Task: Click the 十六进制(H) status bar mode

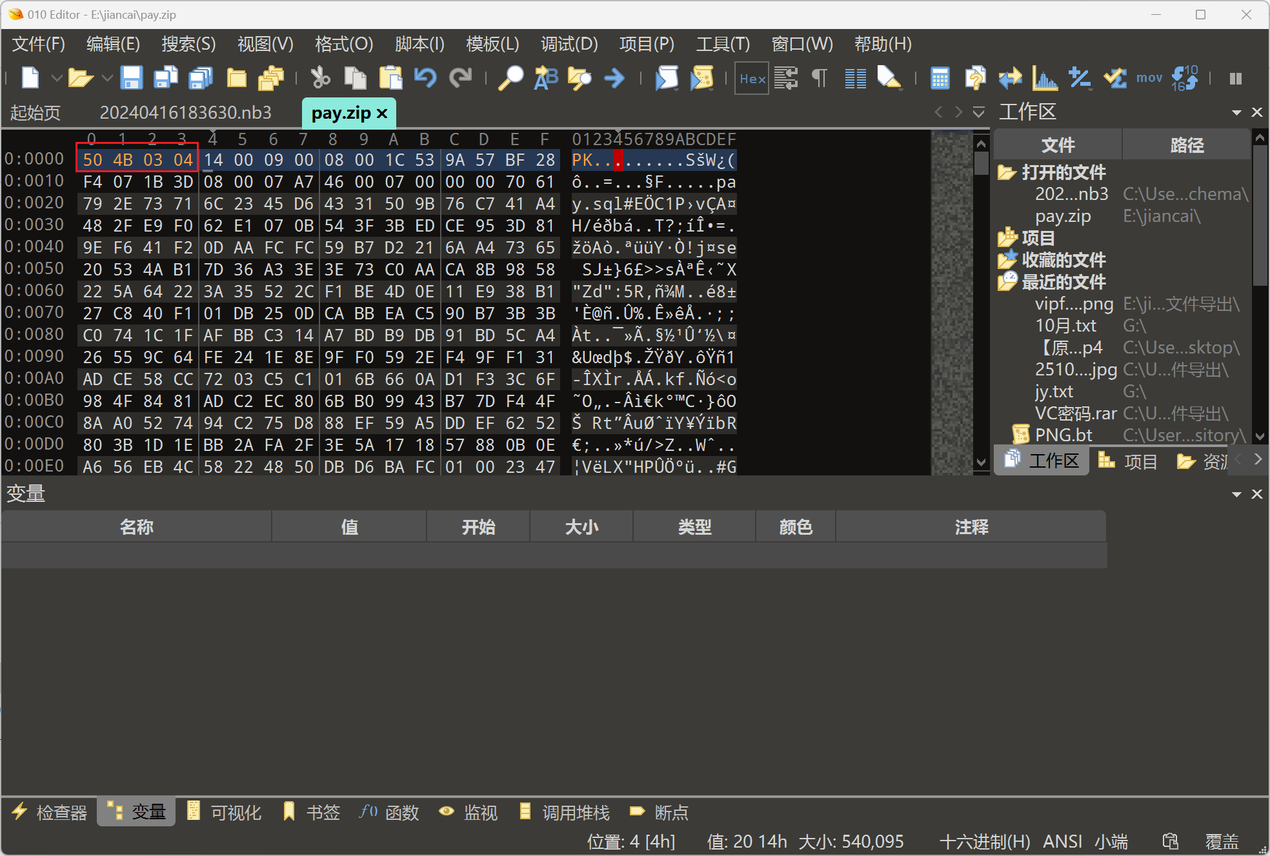Action: 985,841
